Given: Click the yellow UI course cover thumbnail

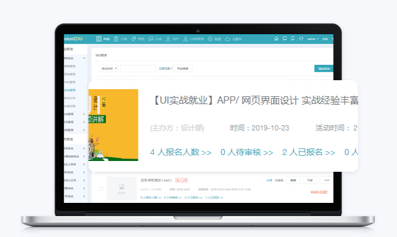Looking at the screenshot, I should [x=113, y=125].
